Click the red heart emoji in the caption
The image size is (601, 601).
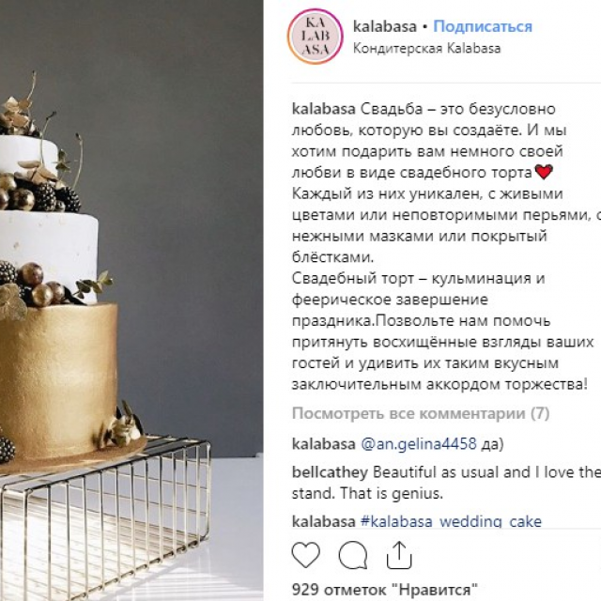(x=544, y=172)
